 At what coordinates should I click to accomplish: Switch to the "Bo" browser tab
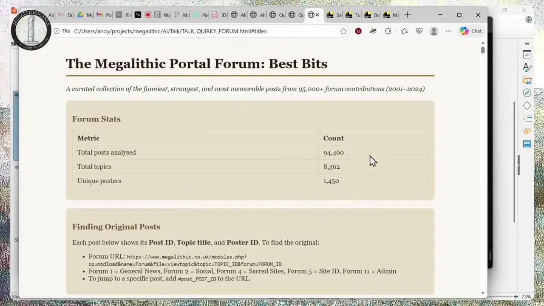pyautogui.click(x=372, y=15)
